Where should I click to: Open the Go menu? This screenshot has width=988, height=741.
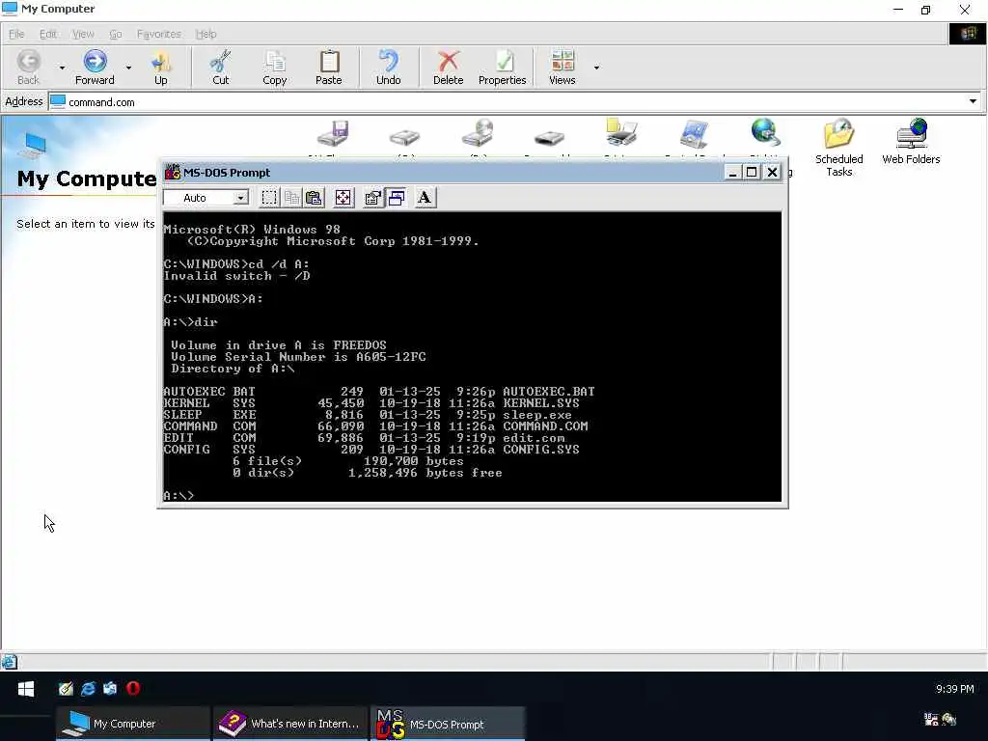[x=116, y=34]
